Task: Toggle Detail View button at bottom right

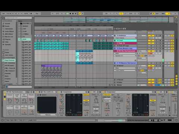Action: (x=176, y=120)
